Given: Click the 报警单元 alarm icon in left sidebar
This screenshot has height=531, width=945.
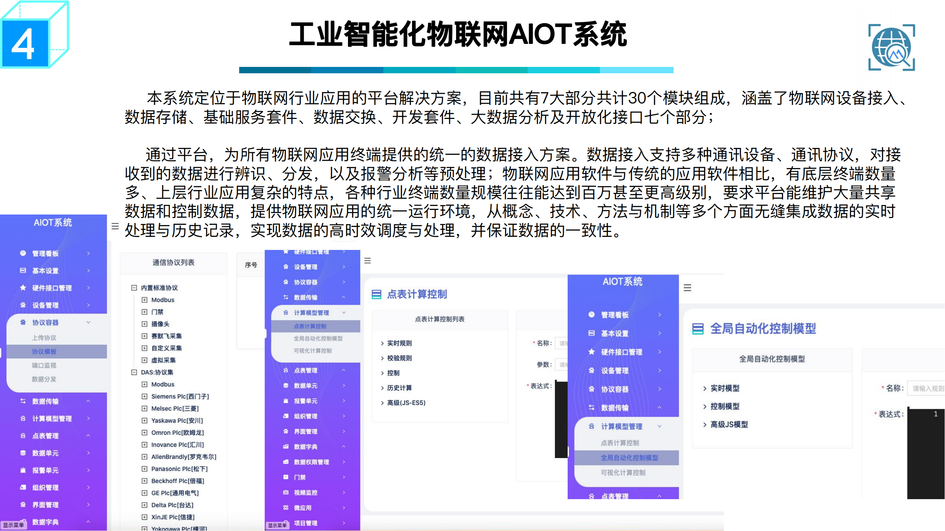Looking at the screenshot, I should (x=23, y=470).
